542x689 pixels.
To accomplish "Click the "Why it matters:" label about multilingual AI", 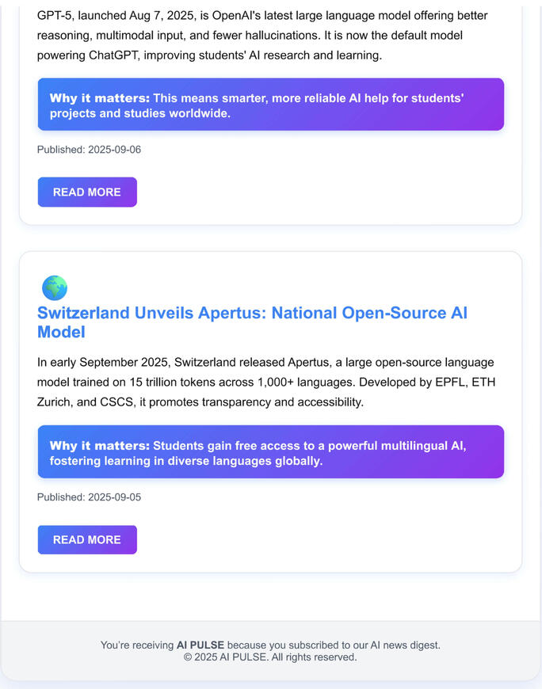I will pyautogui.click(x=99, y=446).
